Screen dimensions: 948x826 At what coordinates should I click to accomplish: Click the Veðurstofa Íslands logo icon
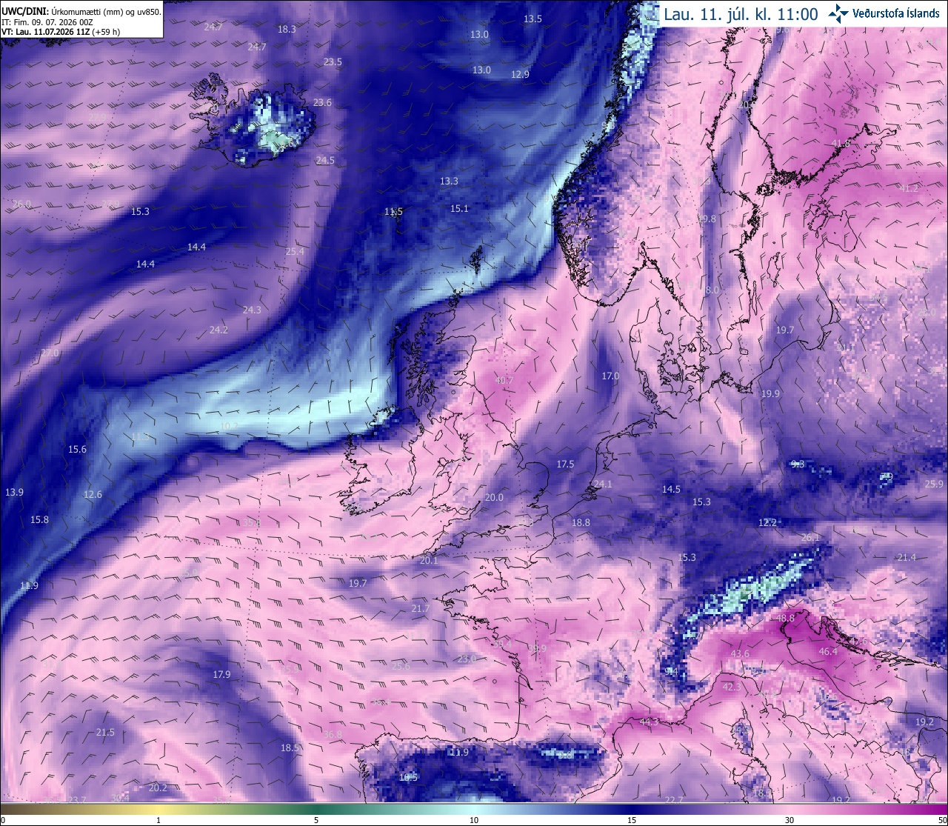pyautogui.click(x=838, y=13)
